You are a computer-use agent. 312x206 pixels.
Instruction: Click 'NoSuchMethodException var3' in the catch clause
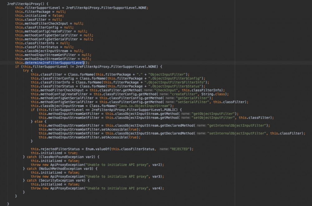point(67,169)
